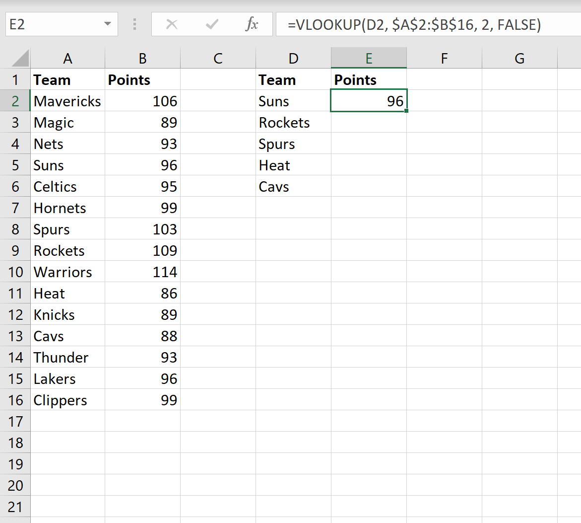Click the empty cell next to Cavs in column E
This screenshot has width=581, height=523.
click(x=369, y=187)
